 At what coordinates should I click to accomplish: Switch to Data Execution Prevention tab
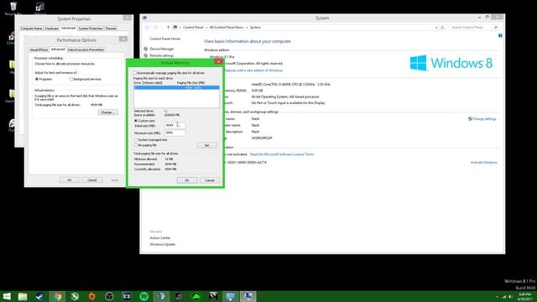pyautogui.click(x=86, y=49)
